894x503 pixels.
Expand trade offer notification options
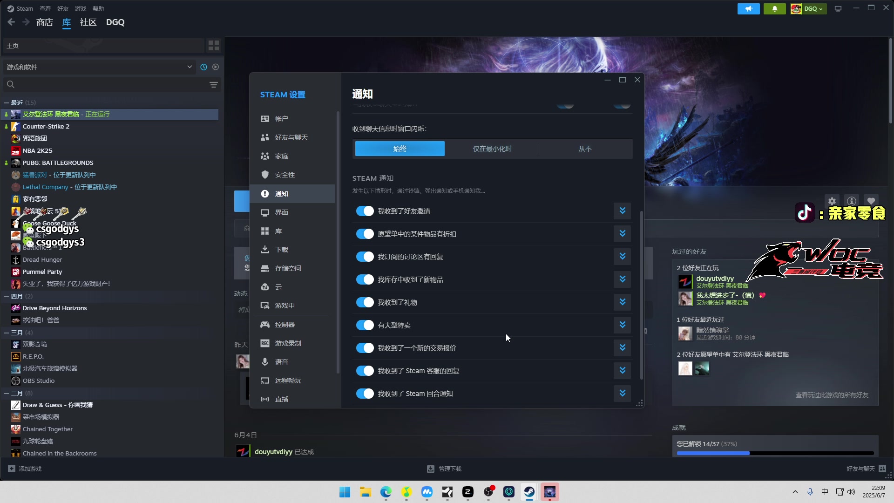pos(622,348)
